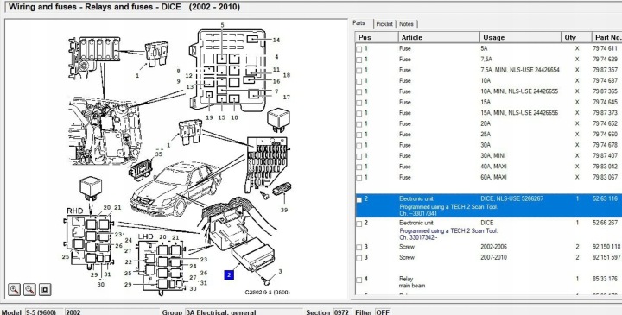This screenshot has height=315, width=622.
Task: Sort by the Qty column header
Action: (x=576, y=37)
